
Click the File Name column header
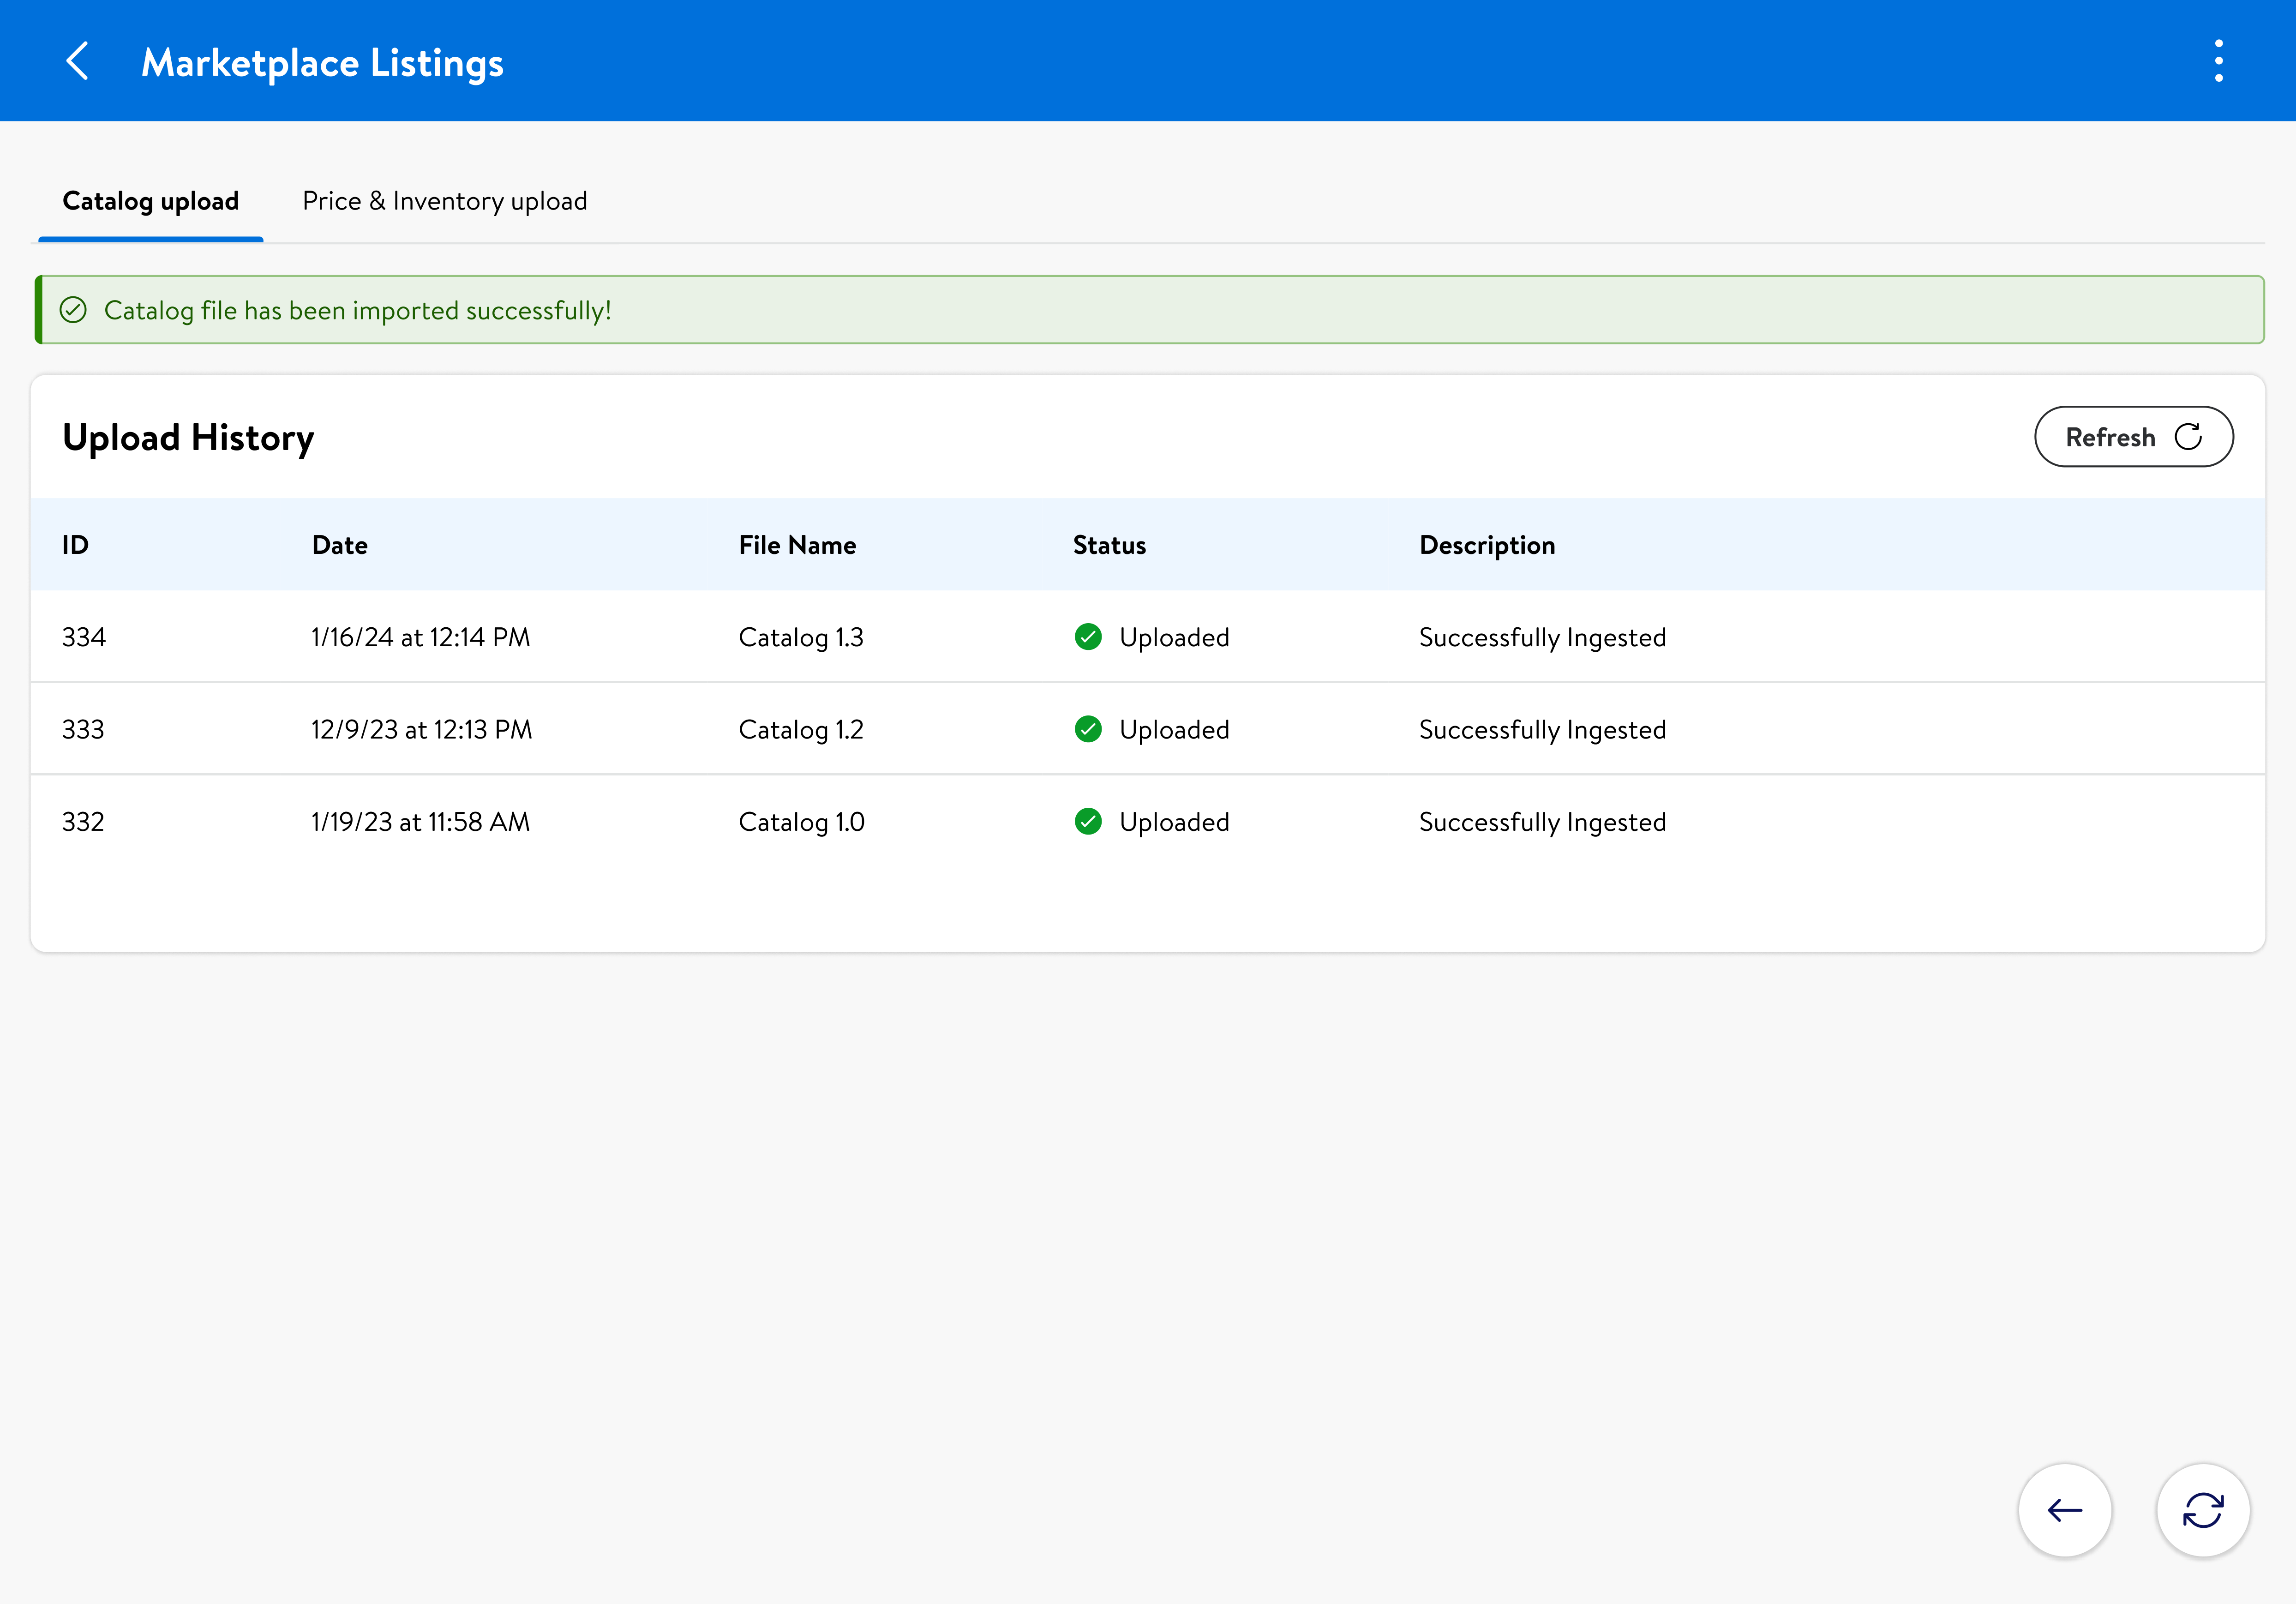pyautogui.click(x=797, y=545)
